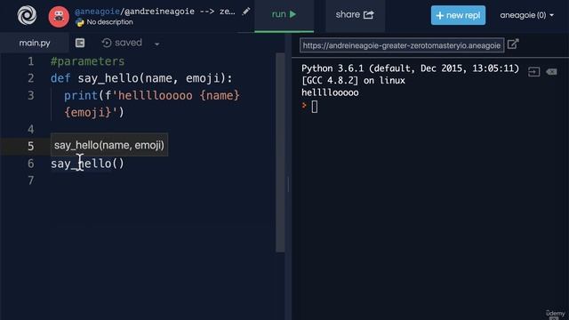
Task: Toggle the files panel icon
Action: pos(80,43)
